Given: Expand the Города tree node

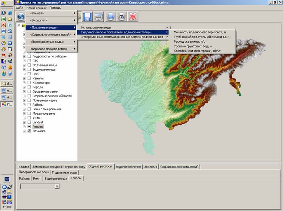Looking at the screenshot, I should pyautogui.click(x=24, y=87).
